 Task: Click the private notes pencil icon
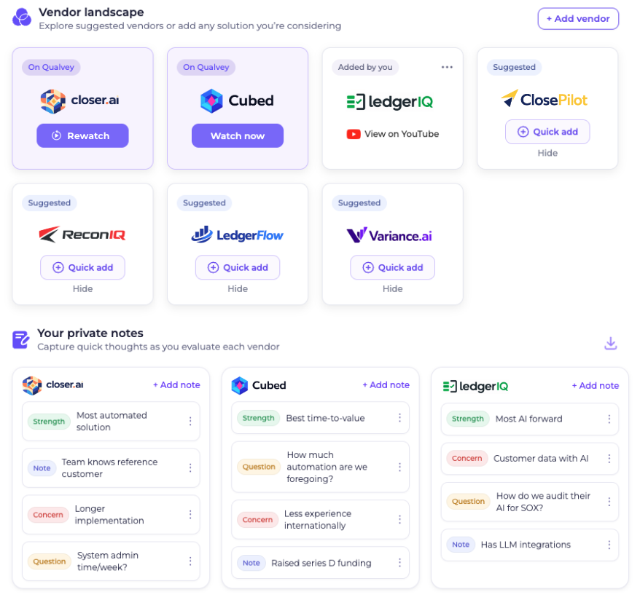21,339
